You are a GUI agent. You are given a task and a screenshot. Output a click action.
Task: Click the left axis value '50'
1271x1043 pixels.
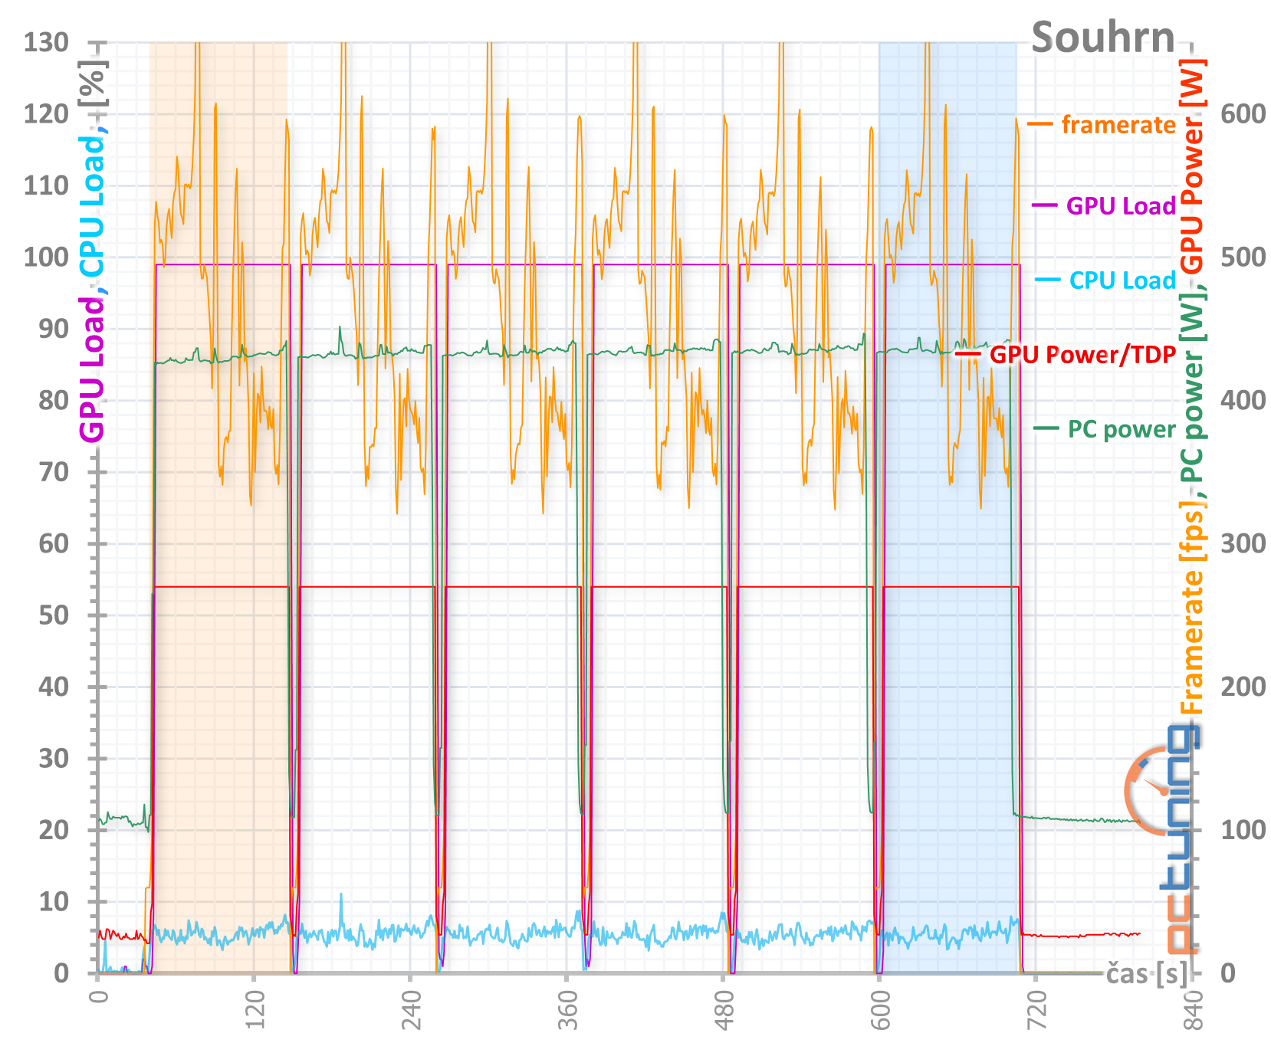pos(54,615)
